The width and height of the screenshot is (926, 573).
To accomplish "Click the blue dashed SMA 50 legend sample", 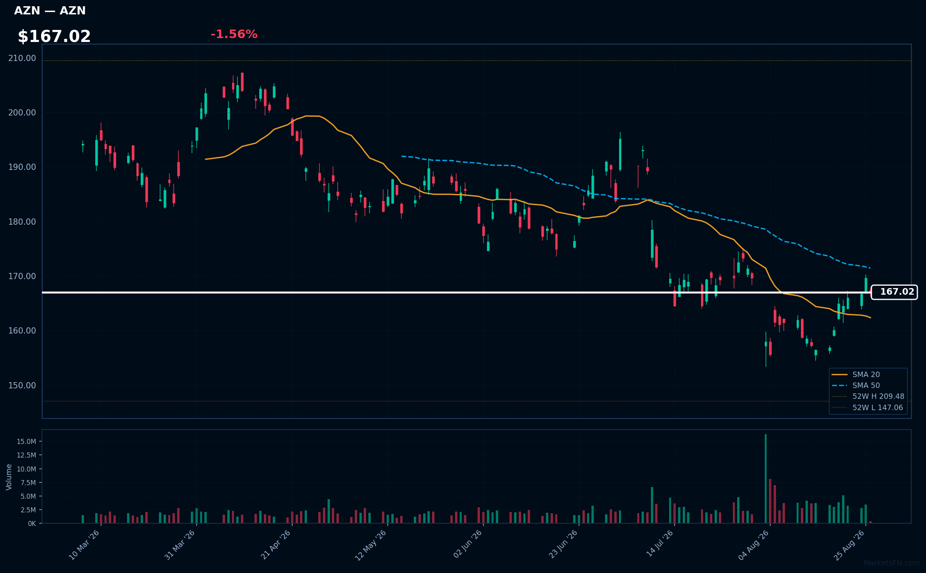I will pos(839,386).
